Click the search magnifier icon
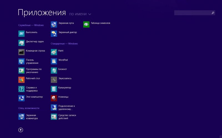Screen dimensions: 222x138 [x=213, y=13]
